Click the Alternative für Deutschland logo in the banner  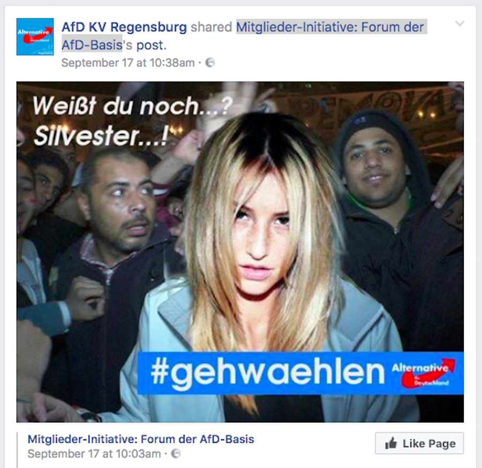click(424, 373)
